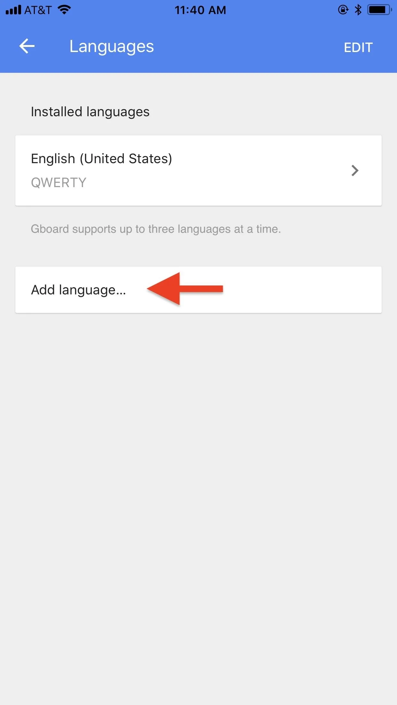Tap the battery indicator icon

379,10
